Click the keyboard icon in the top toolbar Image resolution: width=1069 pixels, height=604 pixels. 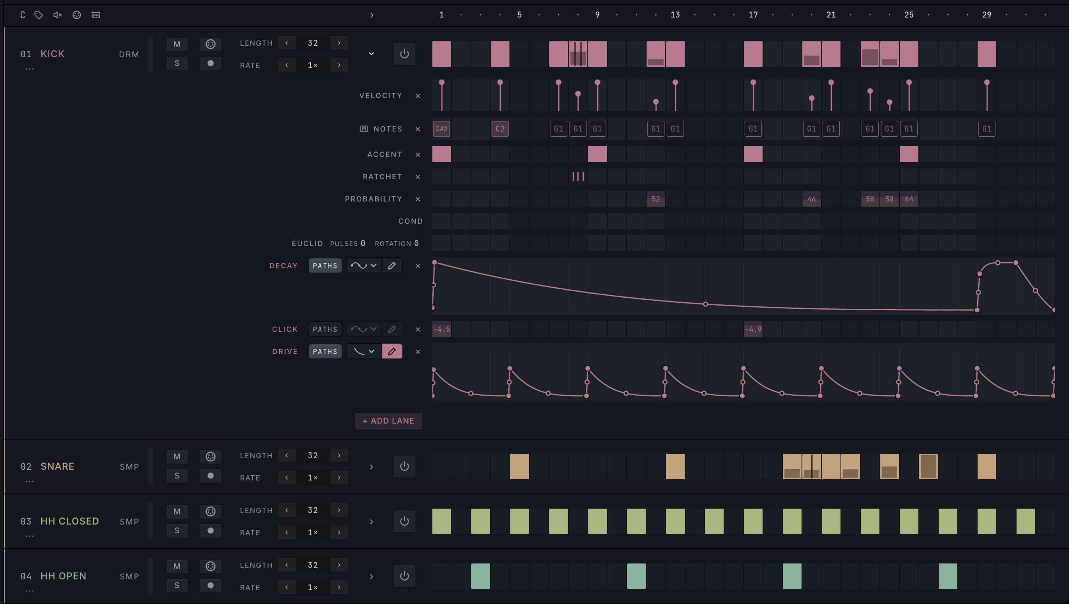96,15
